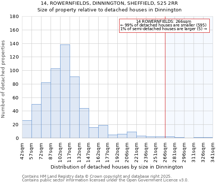Click the chart title with the property address
Screen dimensions: 220x184
(x=110, y=3)
